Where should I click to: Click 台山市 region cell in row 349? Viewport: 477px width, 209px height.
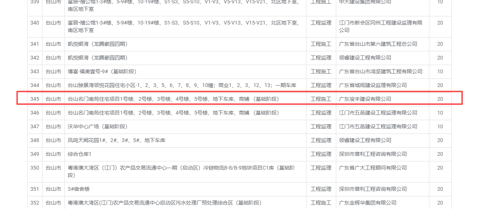(53, 154)
